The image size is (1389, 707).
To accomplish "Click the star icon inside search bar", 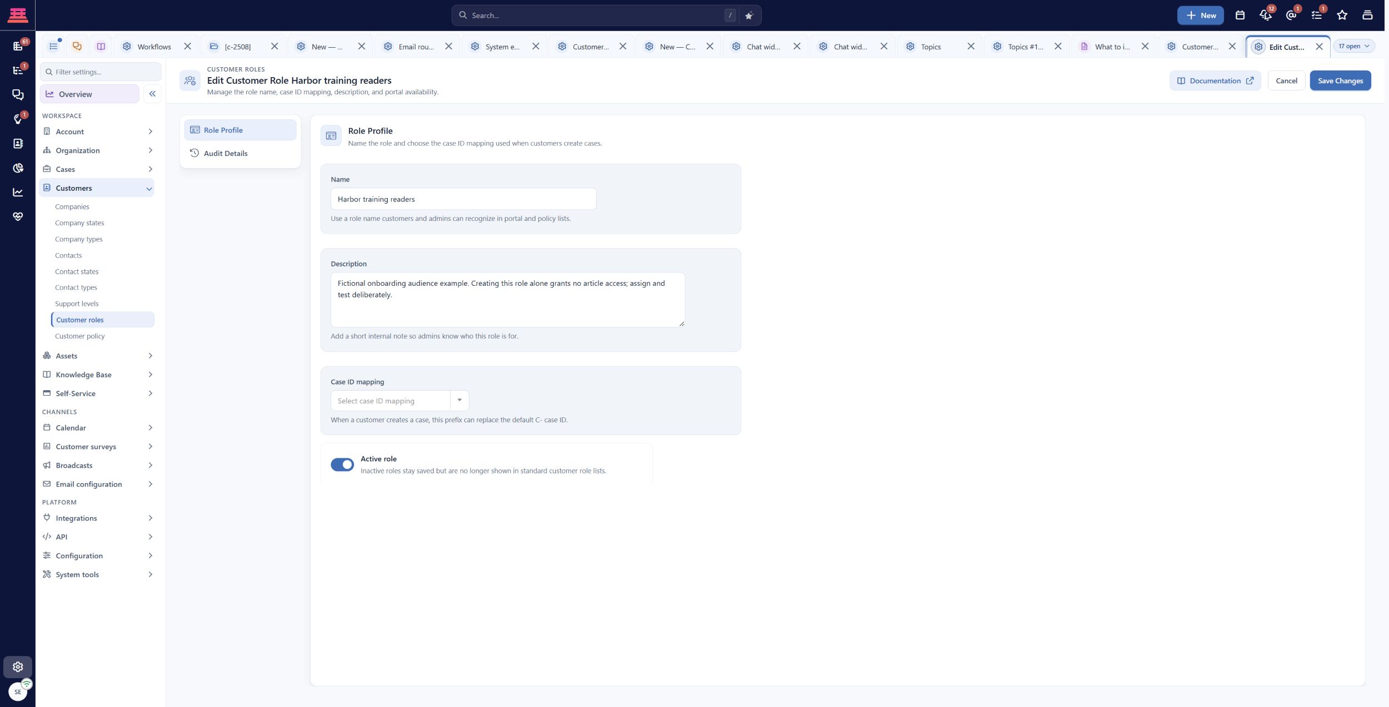I will [x=749, y=16].
